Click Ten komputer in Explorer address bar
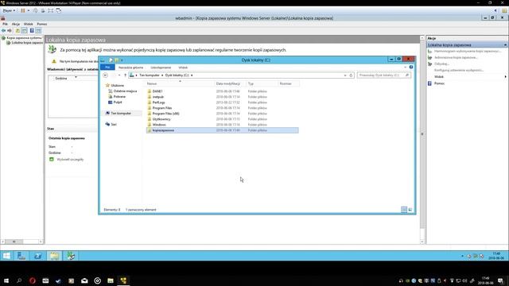Viewport: 509px width, 286px height. 150,75
